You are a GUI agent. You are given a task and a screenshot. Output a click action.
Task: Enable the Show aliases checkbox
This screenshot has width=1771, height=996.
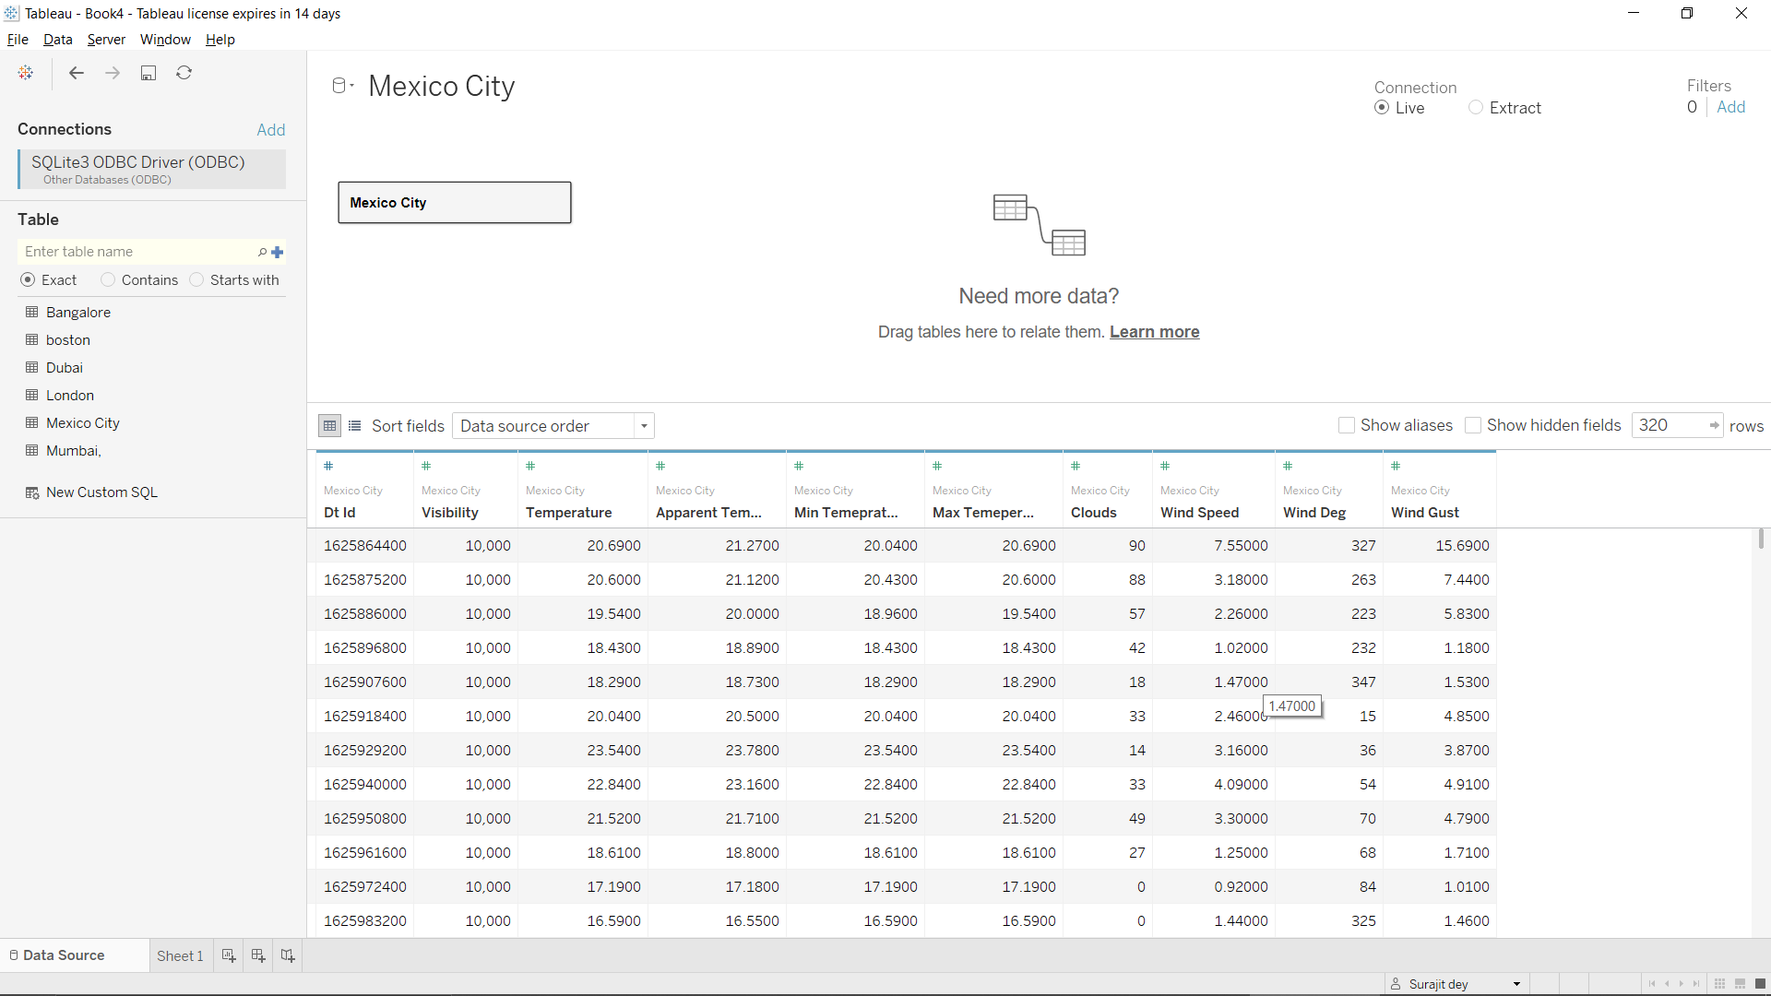coord(1347,425)
